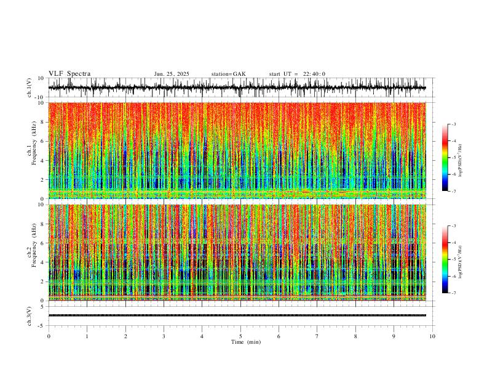Click the "ch.1(V)" waveform axis label

point(30,87)
